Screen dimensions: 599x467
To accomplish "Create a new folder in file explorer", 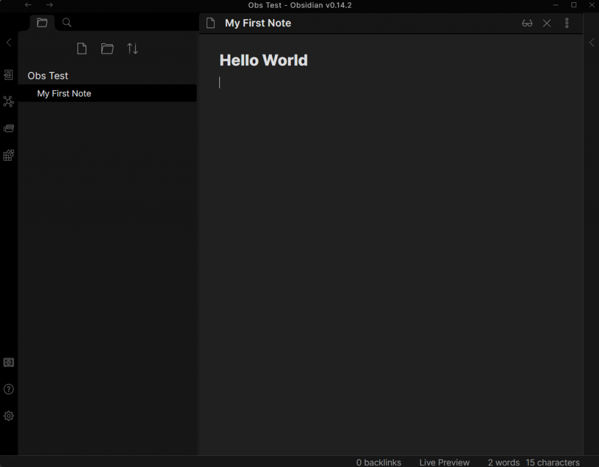I will [x=107, y=49].
